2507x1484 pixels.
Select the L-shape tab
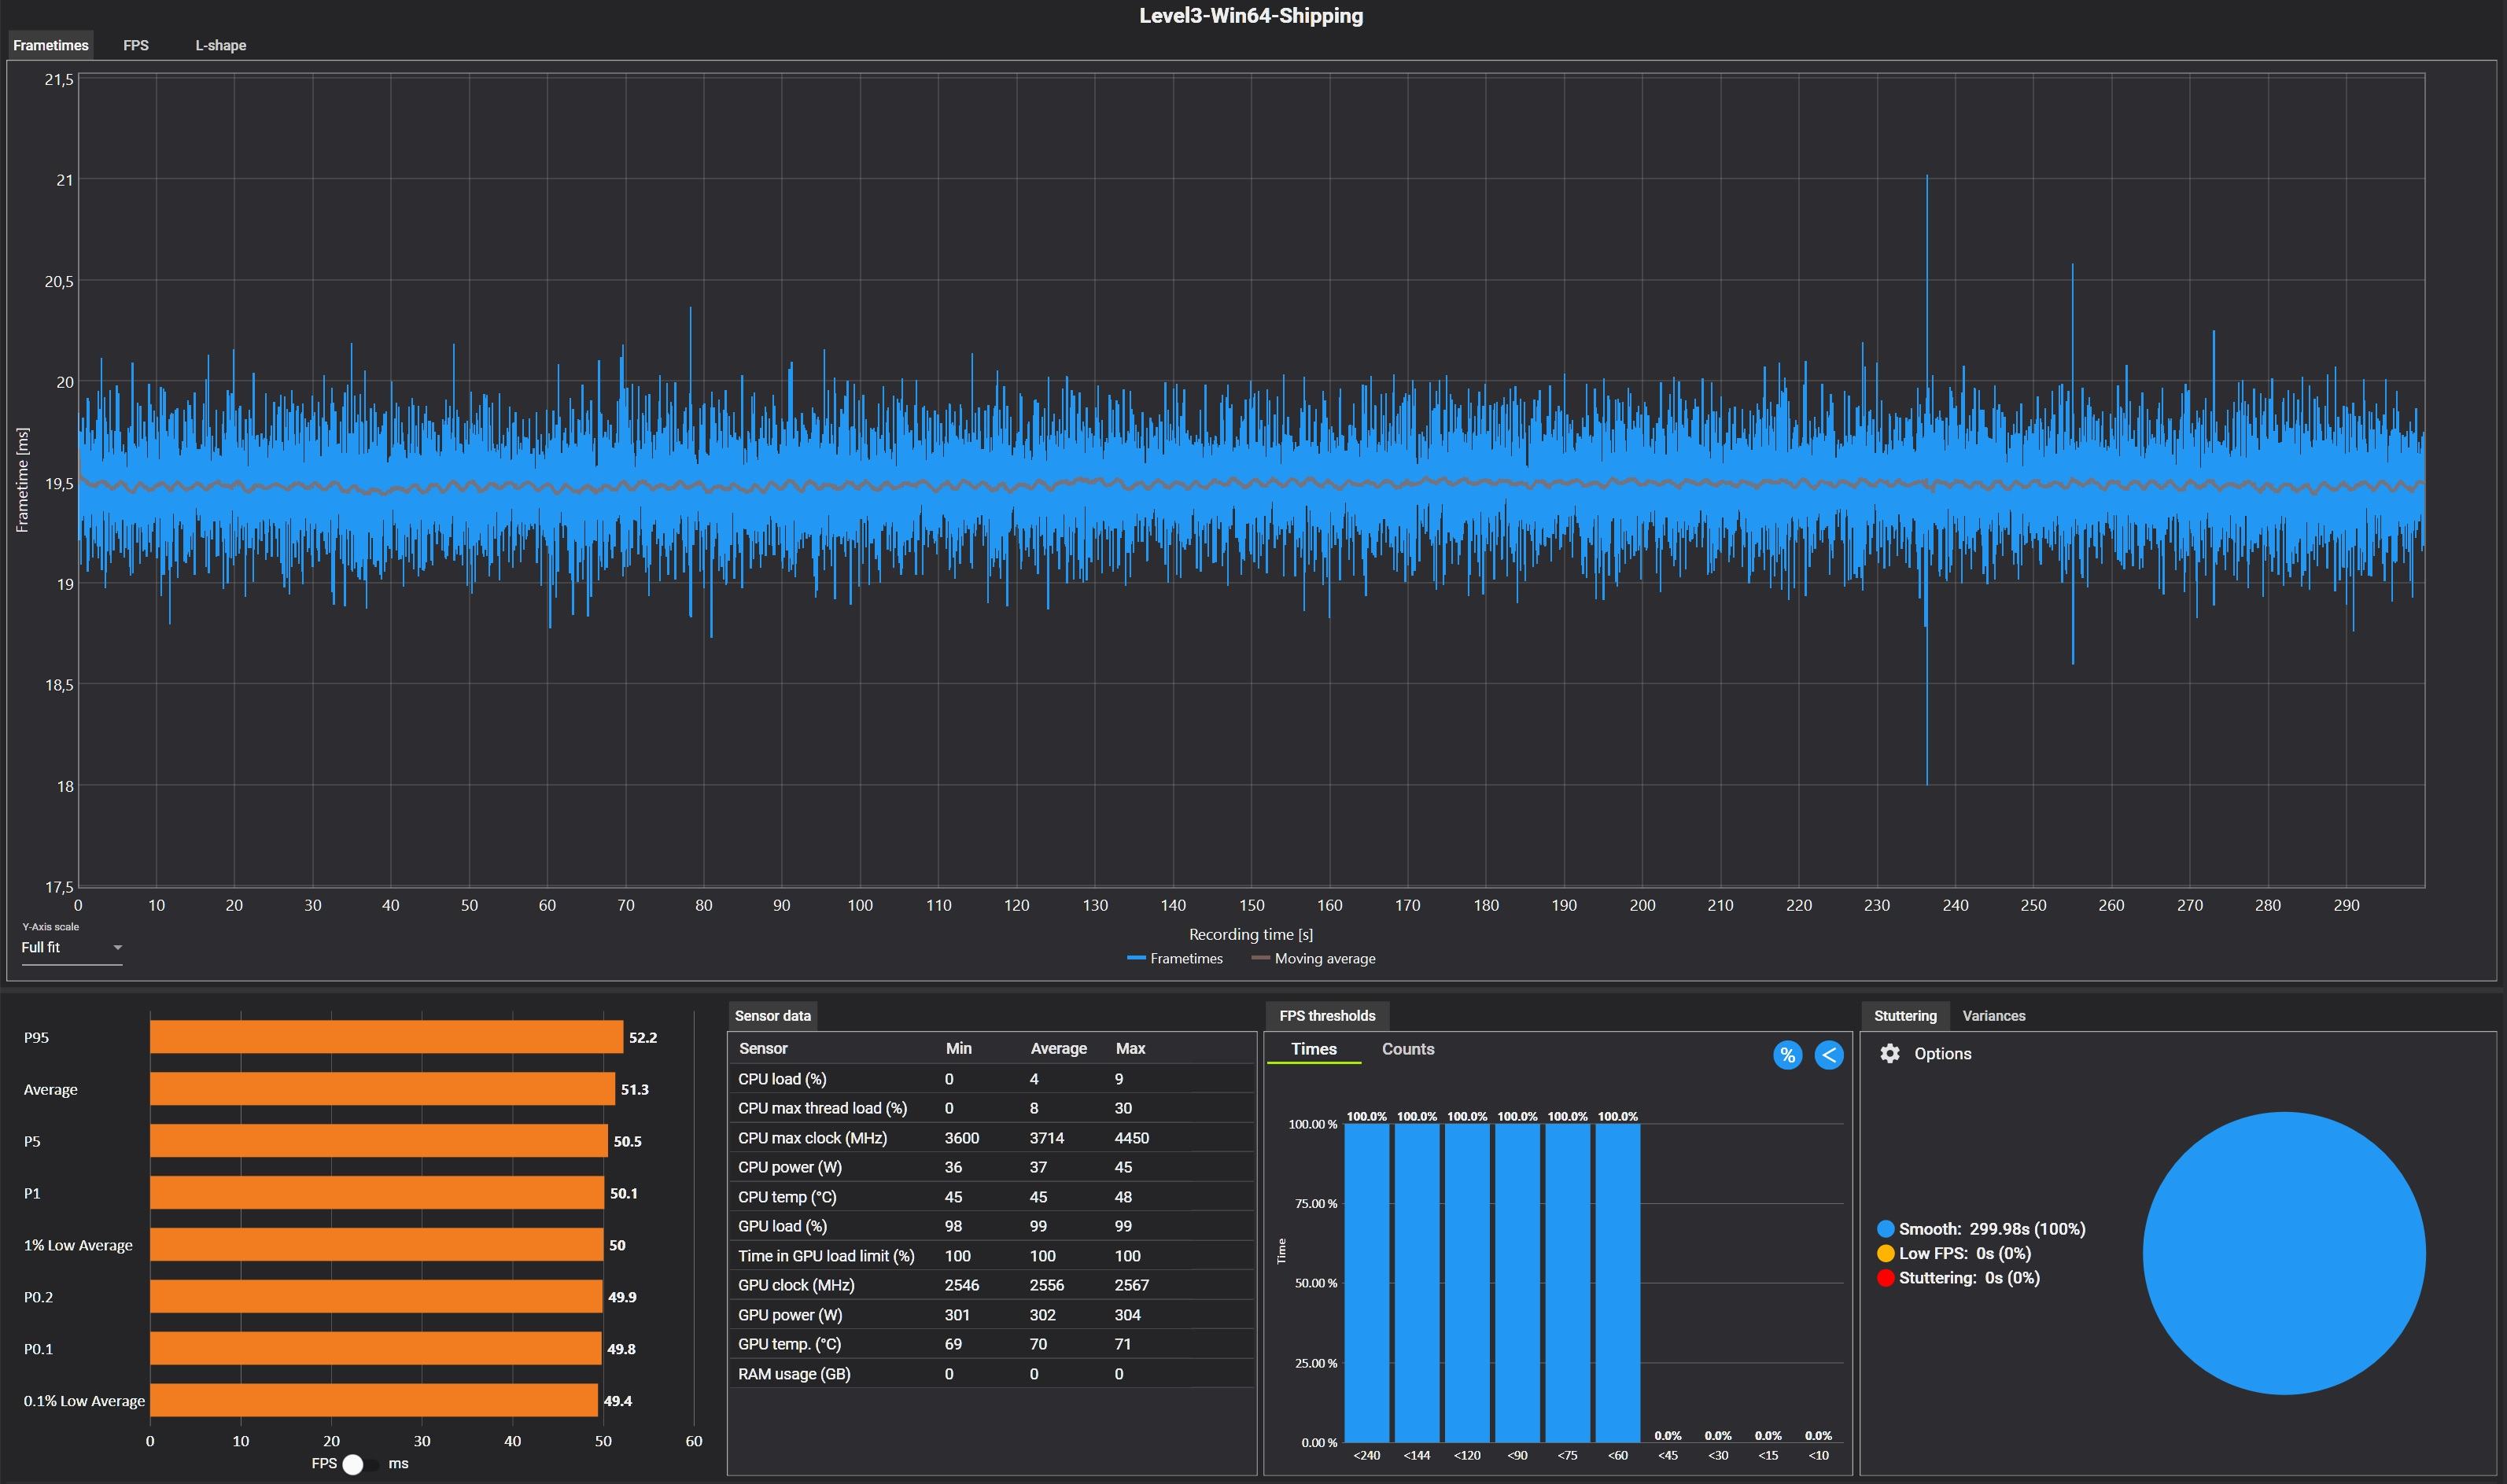[x=221, y=45]
